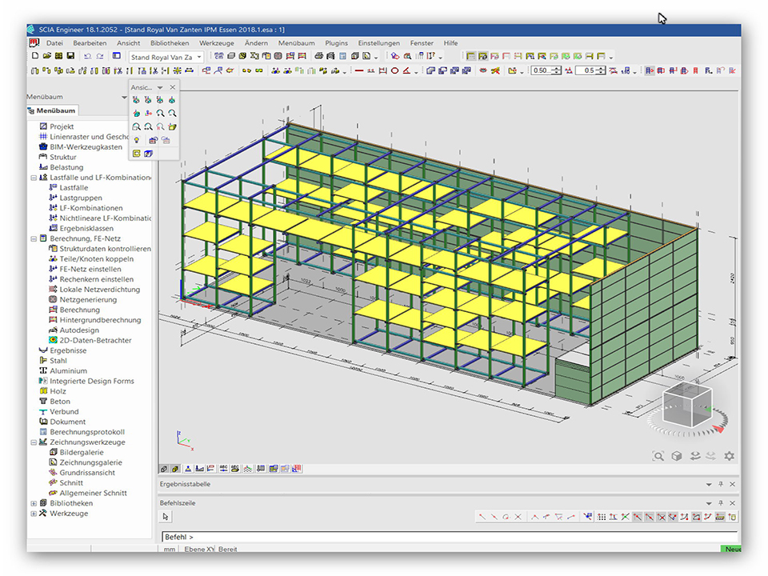Click the view settings gear icon
Viewport: 768px width, 576px height.
pos(729,456)
